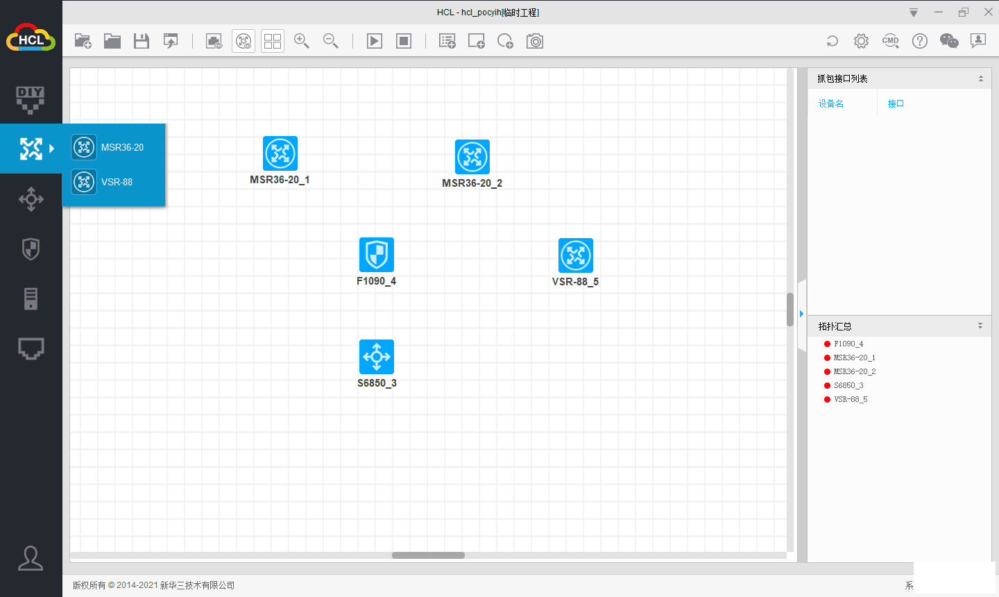Open the CMD command tool

891,41
